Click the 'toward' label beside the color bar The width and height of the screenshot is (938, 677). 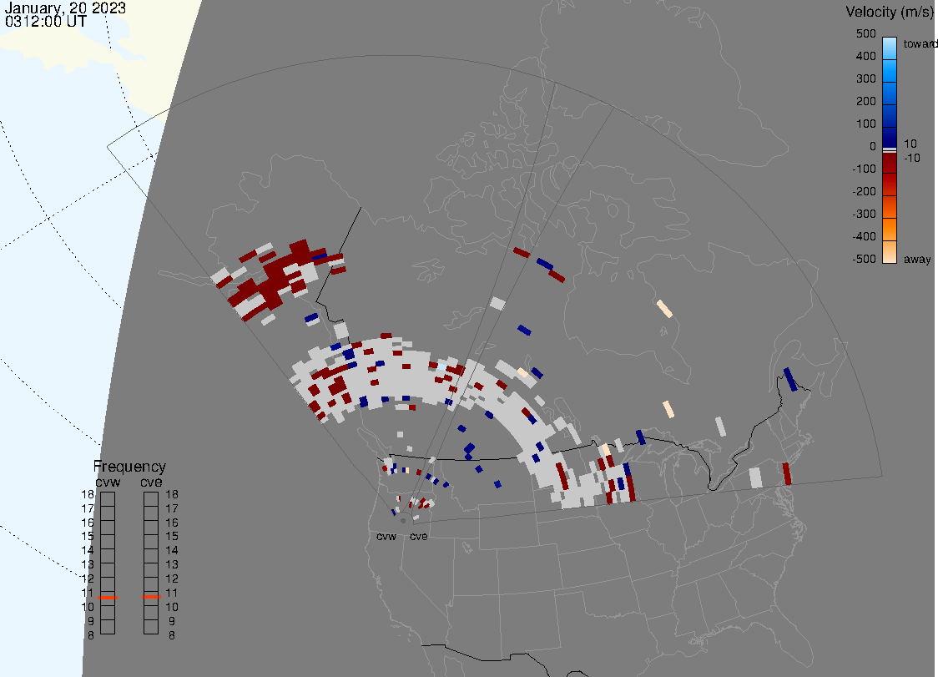pos(920,43)
